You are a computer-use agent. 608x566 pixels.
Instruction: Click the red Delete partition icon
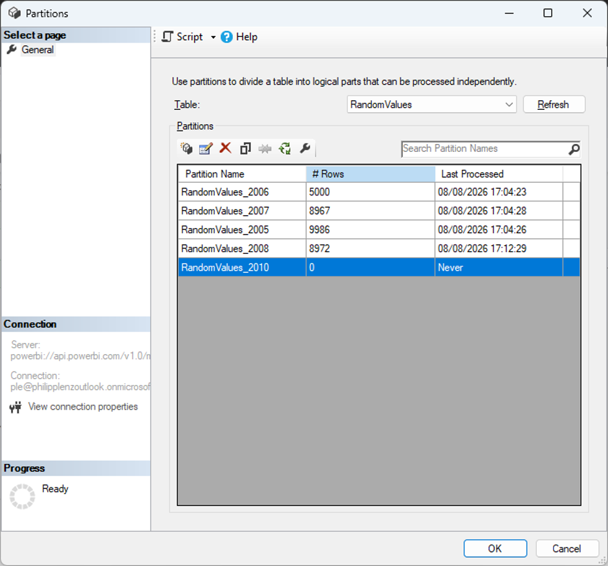225,148
